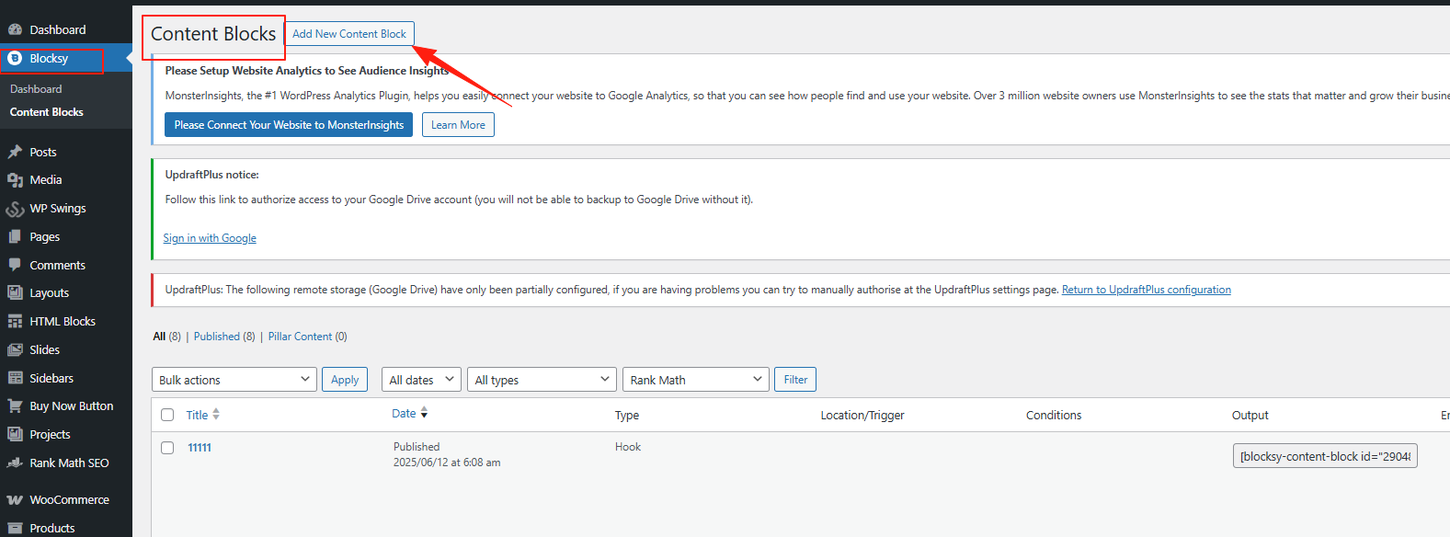
Task: Click the WP Swings logo icon
Action: tap(15, 209)
